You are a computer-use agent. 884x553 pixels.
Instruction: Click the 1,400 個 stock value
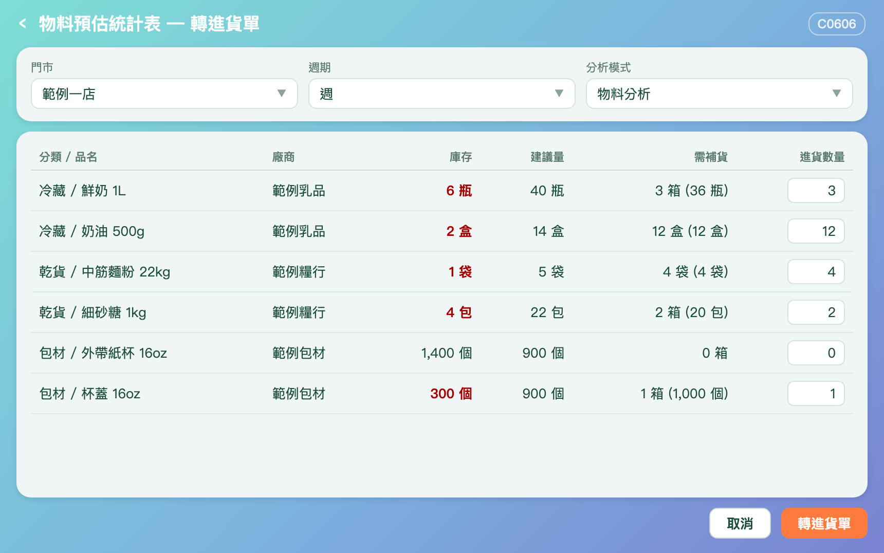(x=447, y=353)
